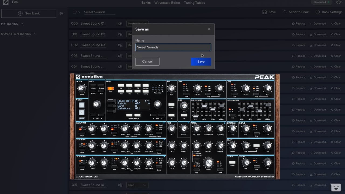Edit the Sweet Sounds bank title field

(x=99, y=12)
